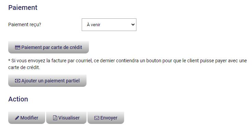252x129 pixels.
Task: Click the Action section heading
Action: pyautogui.click(x=18, y=99)
